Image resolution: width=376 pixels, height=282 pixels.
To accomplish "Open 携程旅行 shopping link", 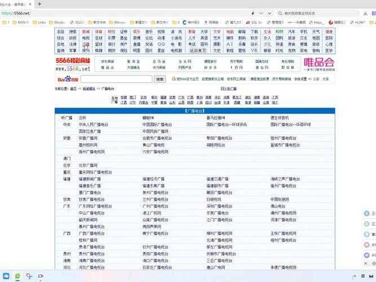I will [210, 61].
